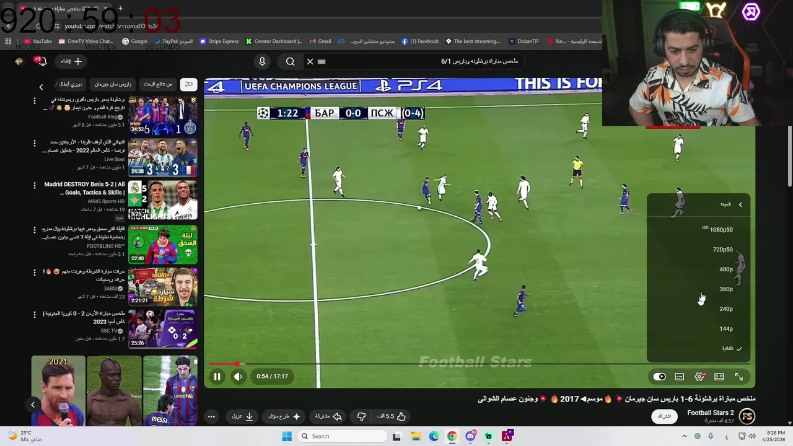
Task: Open Barcelona PSG 34:52 video thumbnail
Action: click(x=163, y=115)
